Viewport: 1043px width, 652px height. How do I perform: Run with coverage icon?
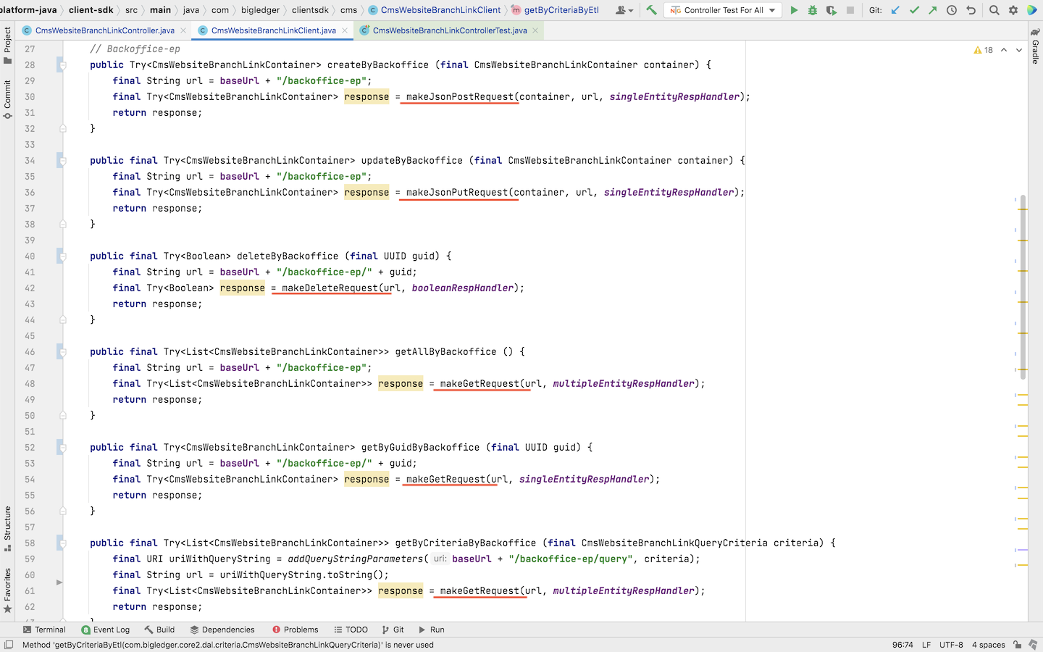click(x=832, y=10)
